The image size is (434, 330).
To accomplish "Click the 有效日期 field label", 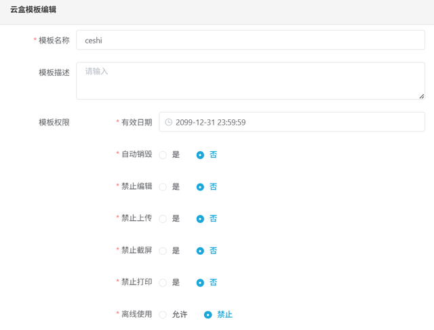I will coord(136,123).
